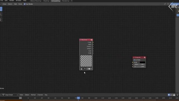Toggle the Use Nodes checkbox
Screen dimensions: 179x101
[x=25, y=4]
